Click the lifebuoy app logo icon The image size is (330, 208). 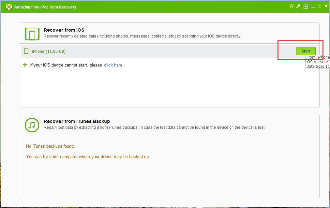9,7
